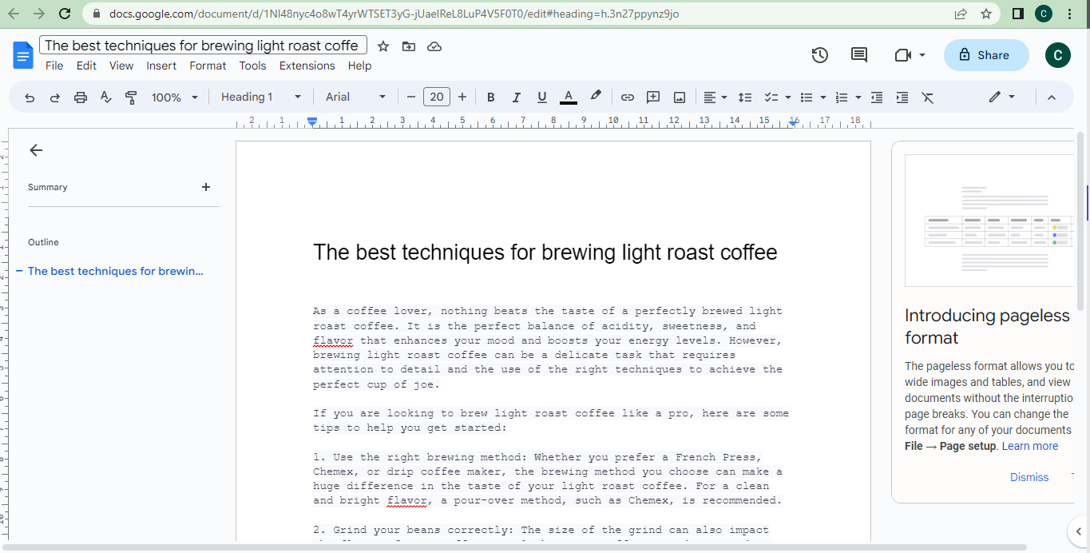Click the Share button

tap(985, 55)
